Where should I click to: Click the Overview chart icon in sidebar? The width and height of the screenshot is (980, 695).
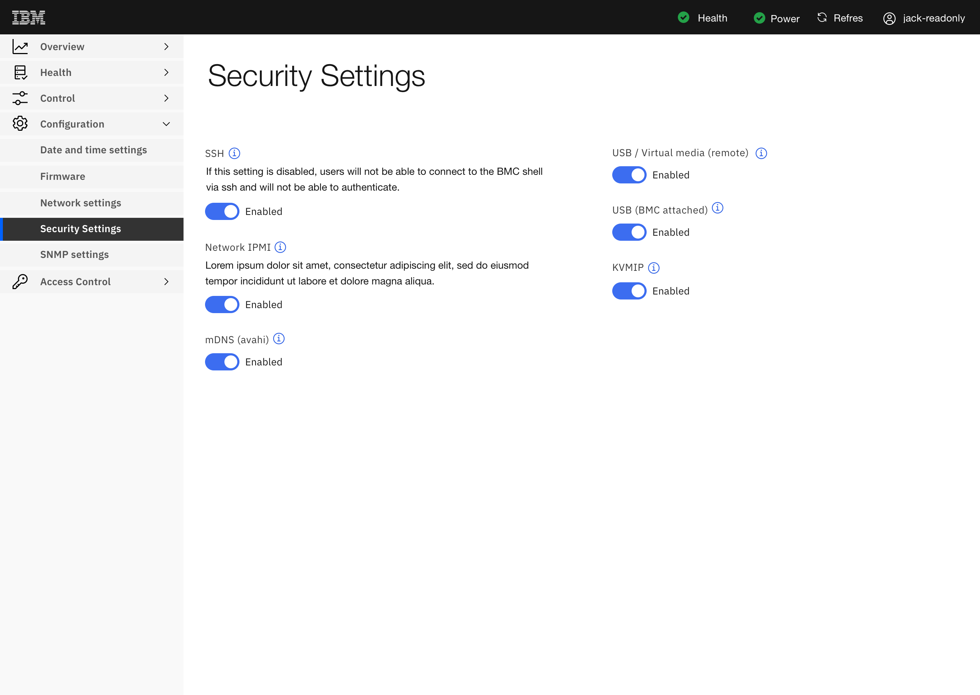tap(20, 46)
